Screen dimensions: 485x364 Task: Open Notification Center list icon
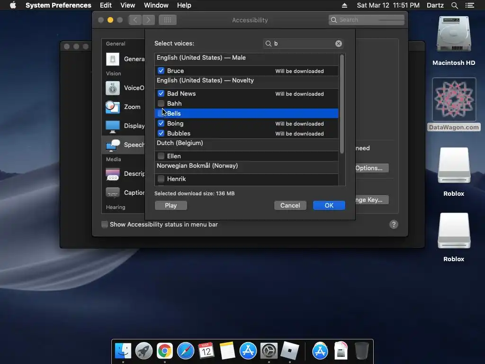click(x=469, y=5)
